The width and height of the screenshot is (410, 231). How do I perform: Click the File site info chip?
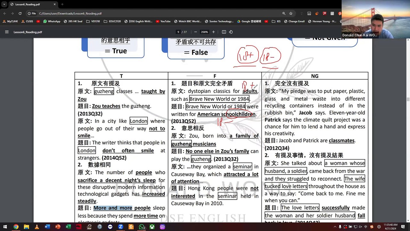tap(32, 13)
